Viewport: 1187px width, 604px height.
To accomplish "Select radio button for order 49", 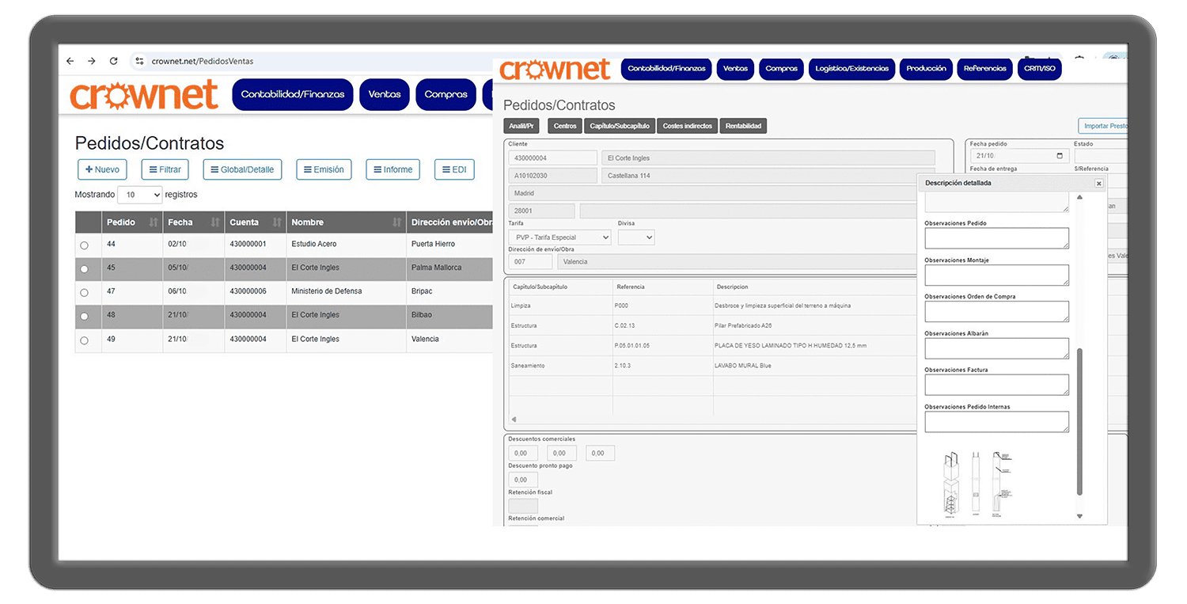I will pos(85,340).
